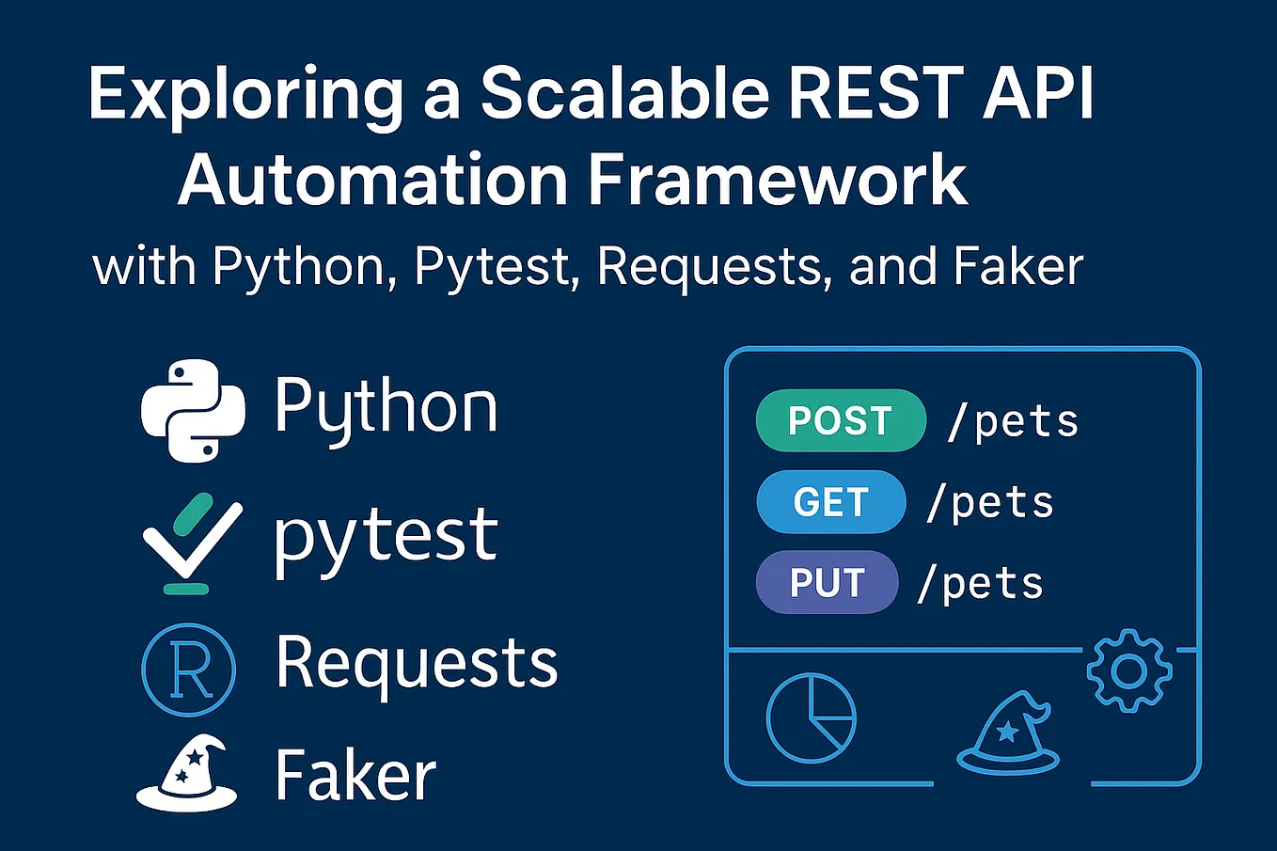The height and width of the screenshot is (851, 1277).
Task: Select the pie chart icon
Action: click(x=811, y=718)
